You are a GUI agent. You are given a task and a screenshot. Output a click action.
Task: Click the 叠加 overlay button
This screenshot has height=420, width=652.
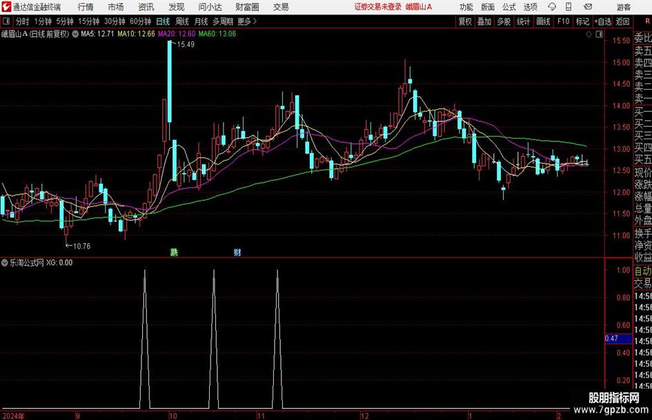tap(484, 21)
